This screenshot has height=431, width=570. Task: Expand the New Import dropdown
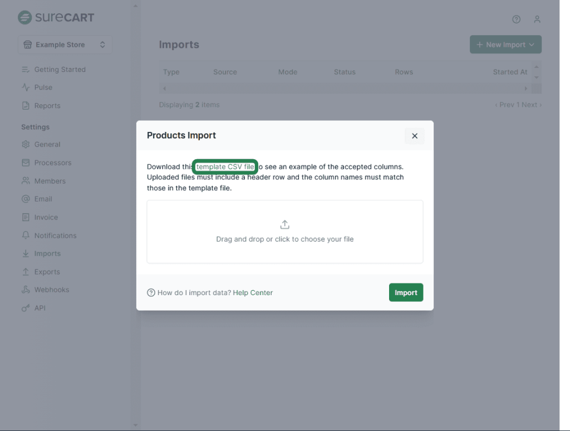click(x=505, y=45)
